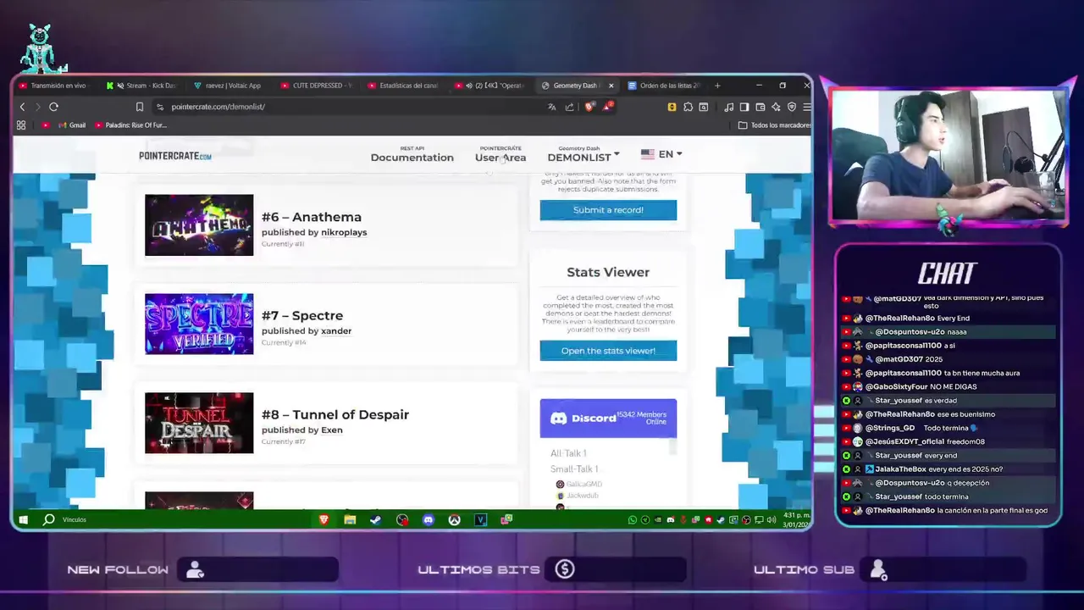
Task: Open a new browser tab
Action: [717, 86]
